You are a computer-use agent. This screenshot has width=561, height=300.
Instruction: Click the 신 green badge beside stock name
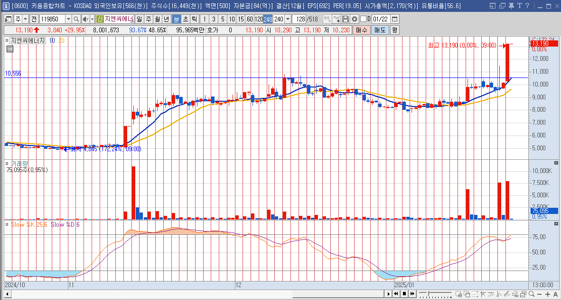pyautogui.click(x=100, y=19)
